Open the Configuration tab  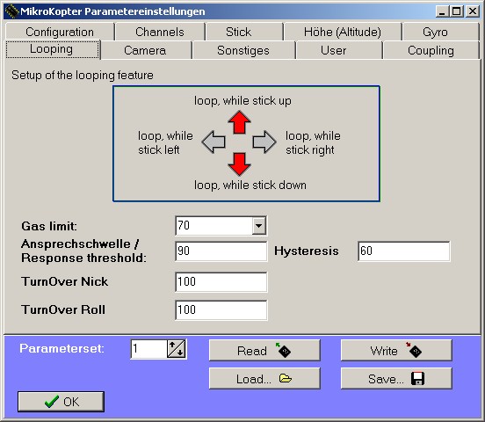tap(60, 32)
